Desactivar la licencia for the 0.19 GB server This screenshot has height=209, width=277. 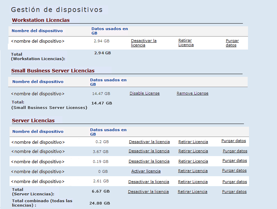pos(149,161)
